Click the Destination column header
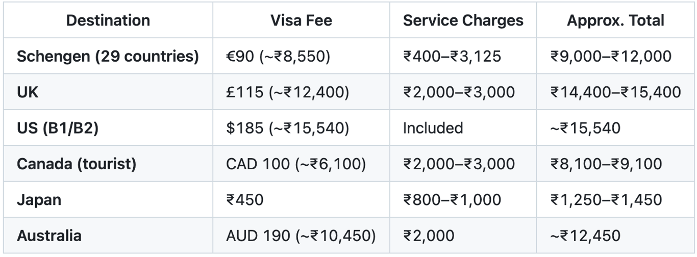The image size is (697, 257). [x=108, y=20]
